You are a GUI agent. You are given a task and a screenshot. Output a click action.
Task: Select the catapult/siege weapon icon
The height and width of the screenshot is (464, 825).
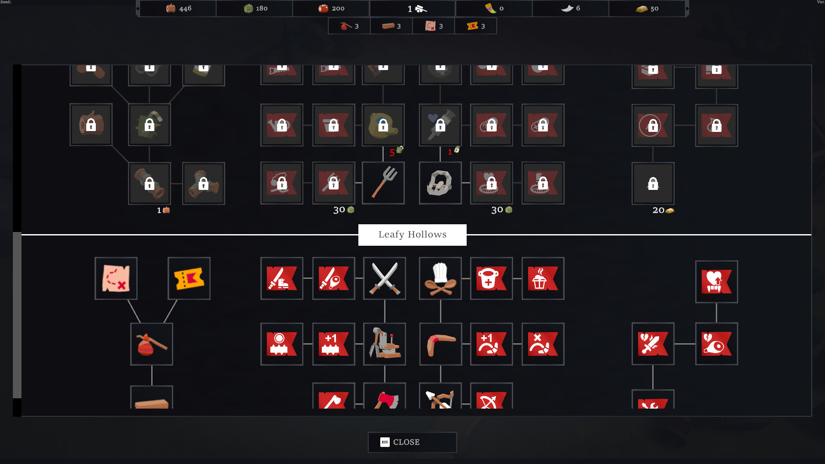pos(385,344)
